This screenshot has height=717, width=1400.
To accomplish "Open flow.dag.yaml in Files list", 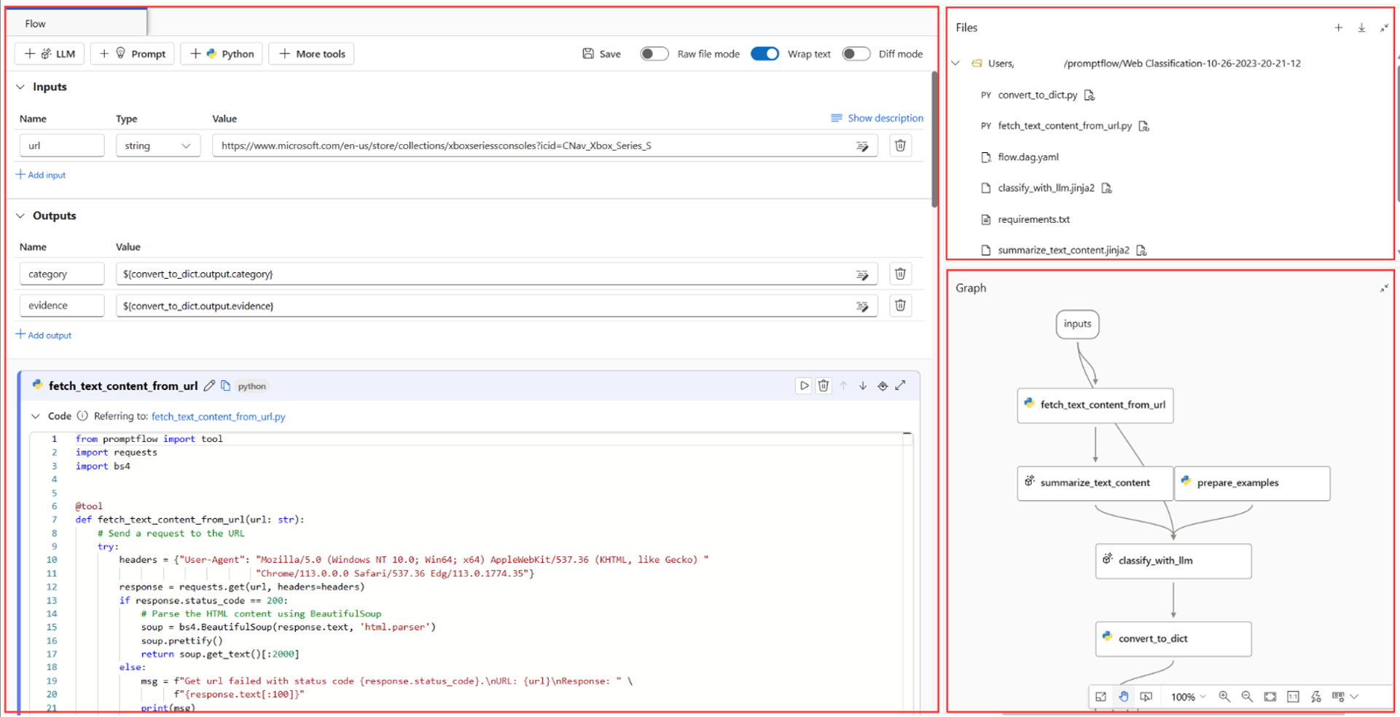I will click(x=1028, y=157).
